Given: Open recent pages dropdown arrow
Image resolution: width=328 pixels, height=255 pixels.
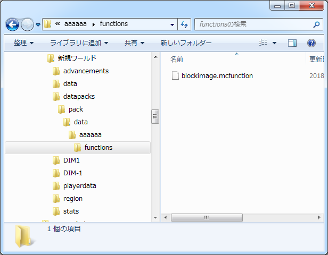Looking at the screenshot, I should click(x=38, y=25).
